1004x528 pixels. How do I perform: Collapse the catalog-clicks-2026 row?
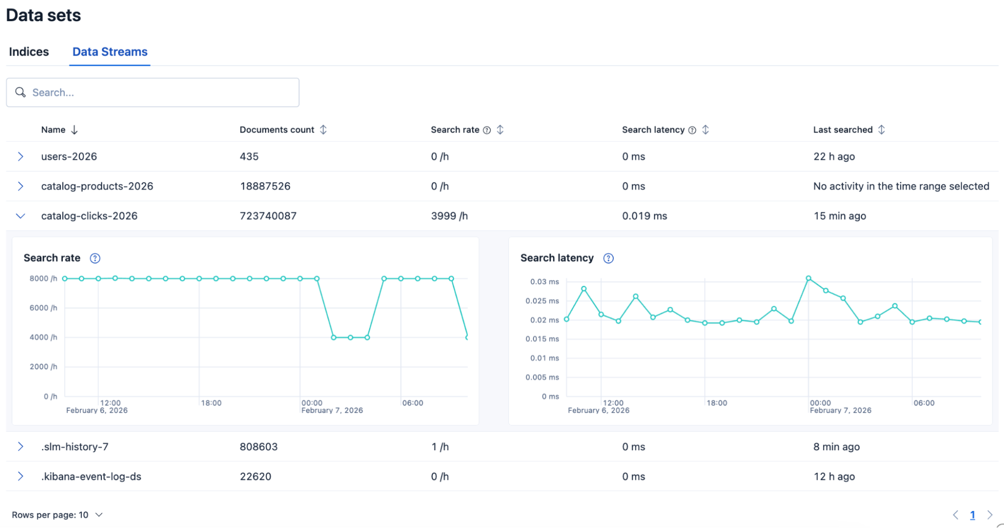coord(21,216)
